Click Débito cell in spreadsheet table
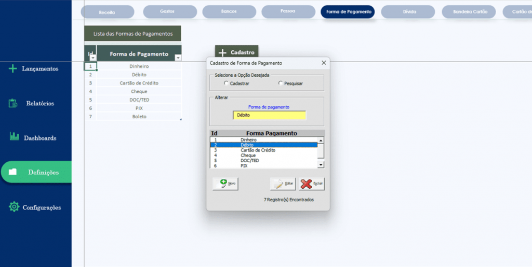532x267 pixels. pyautogui.click(x=139, y=75)
